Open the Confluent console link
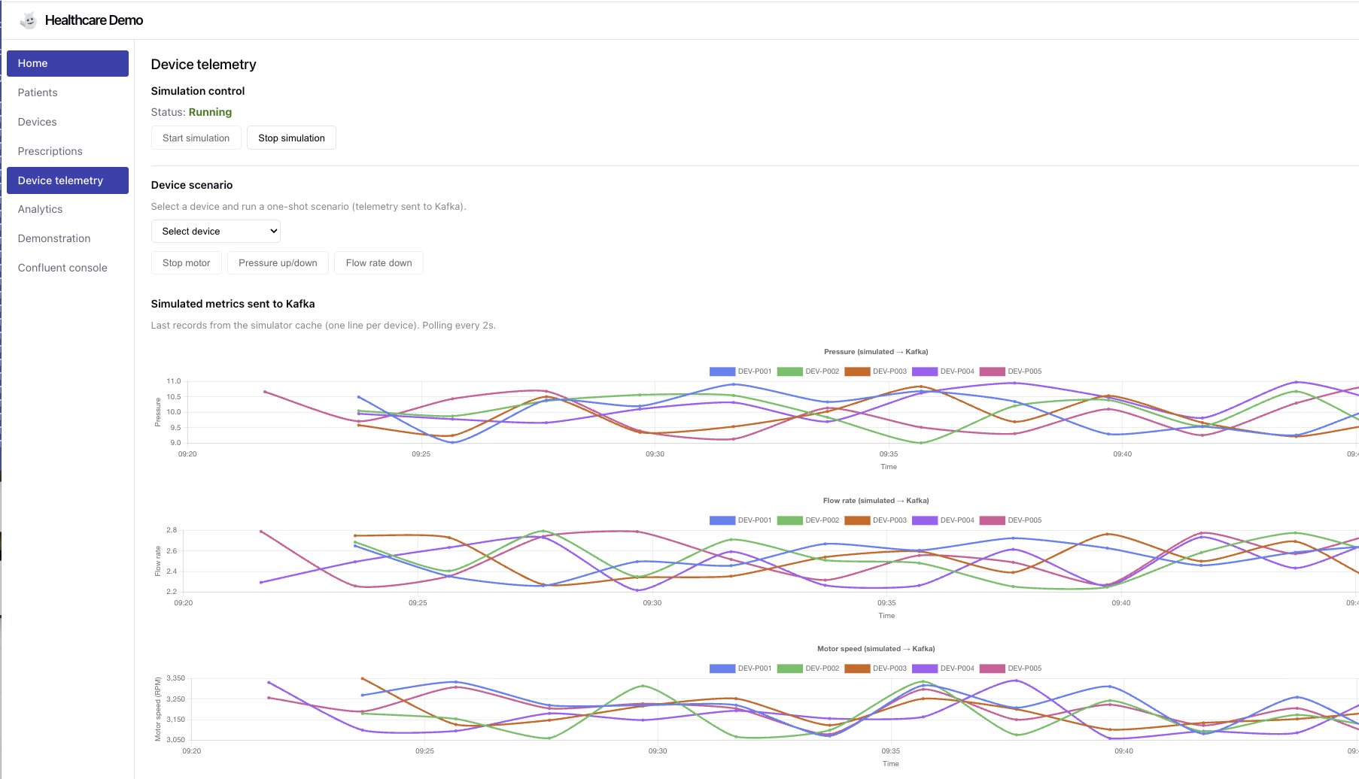This screenshot has height=779, width=1359. click(62, 268)
